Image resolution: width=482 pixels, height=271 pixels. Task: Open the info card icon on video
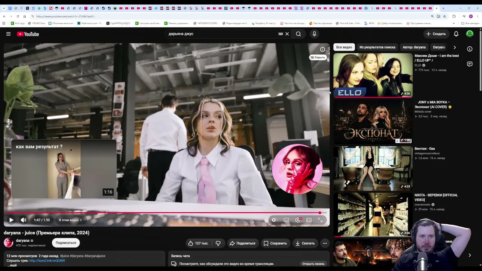pos(323,49)
